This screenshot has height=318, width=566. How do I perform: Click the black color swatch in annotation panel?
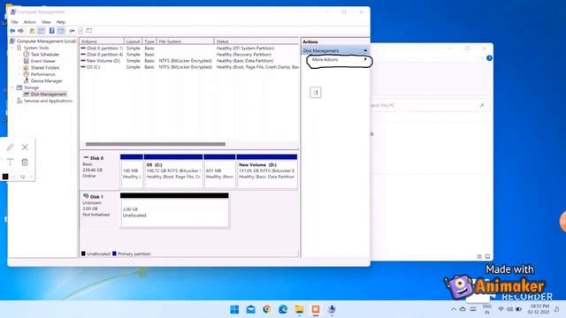coord(5,177)
